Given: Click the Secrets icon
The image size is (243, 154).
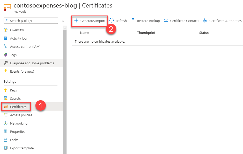Looking at the screenshot, I should pyautogui.click(x=5, y=98).
